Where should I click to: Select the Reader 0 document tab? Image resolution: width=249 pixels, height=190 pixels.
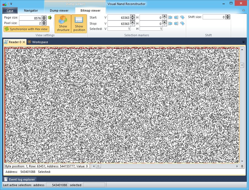pos(15,42)
